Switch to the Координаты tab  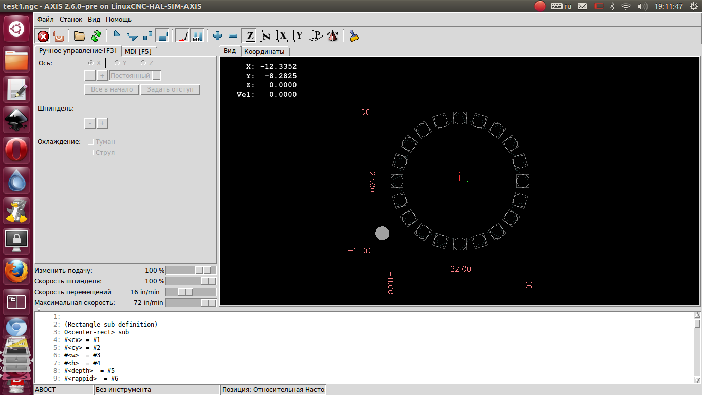click(x=264, y=51)
